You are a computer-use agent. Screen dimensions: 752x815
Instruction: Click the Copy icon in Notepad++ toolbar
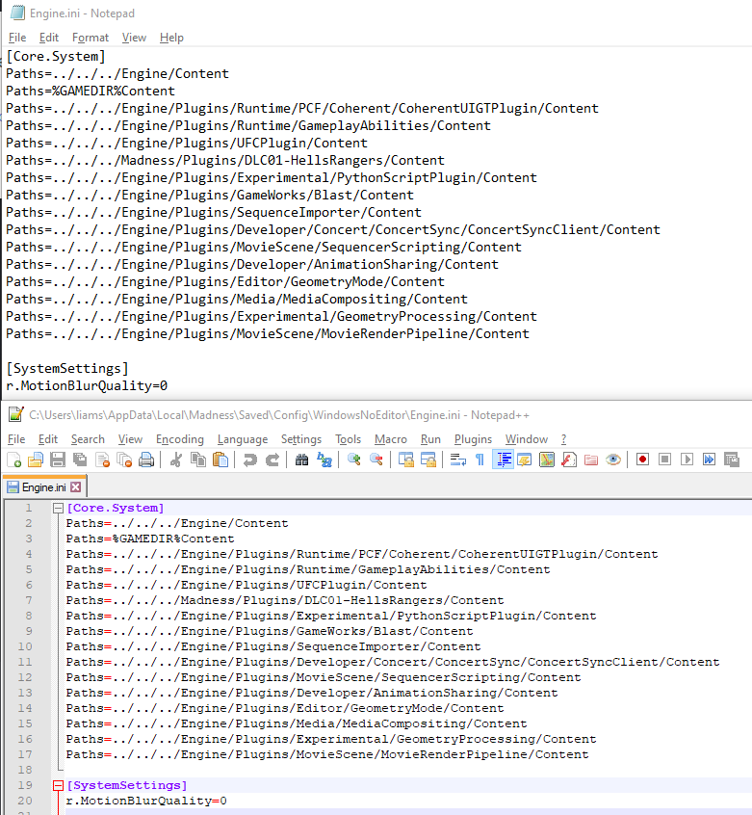click(197, 460)
